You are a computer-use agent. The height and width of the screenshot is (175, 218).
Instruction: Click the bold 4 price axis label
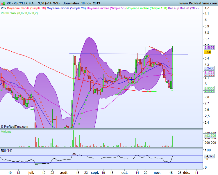tap(206, 20)
